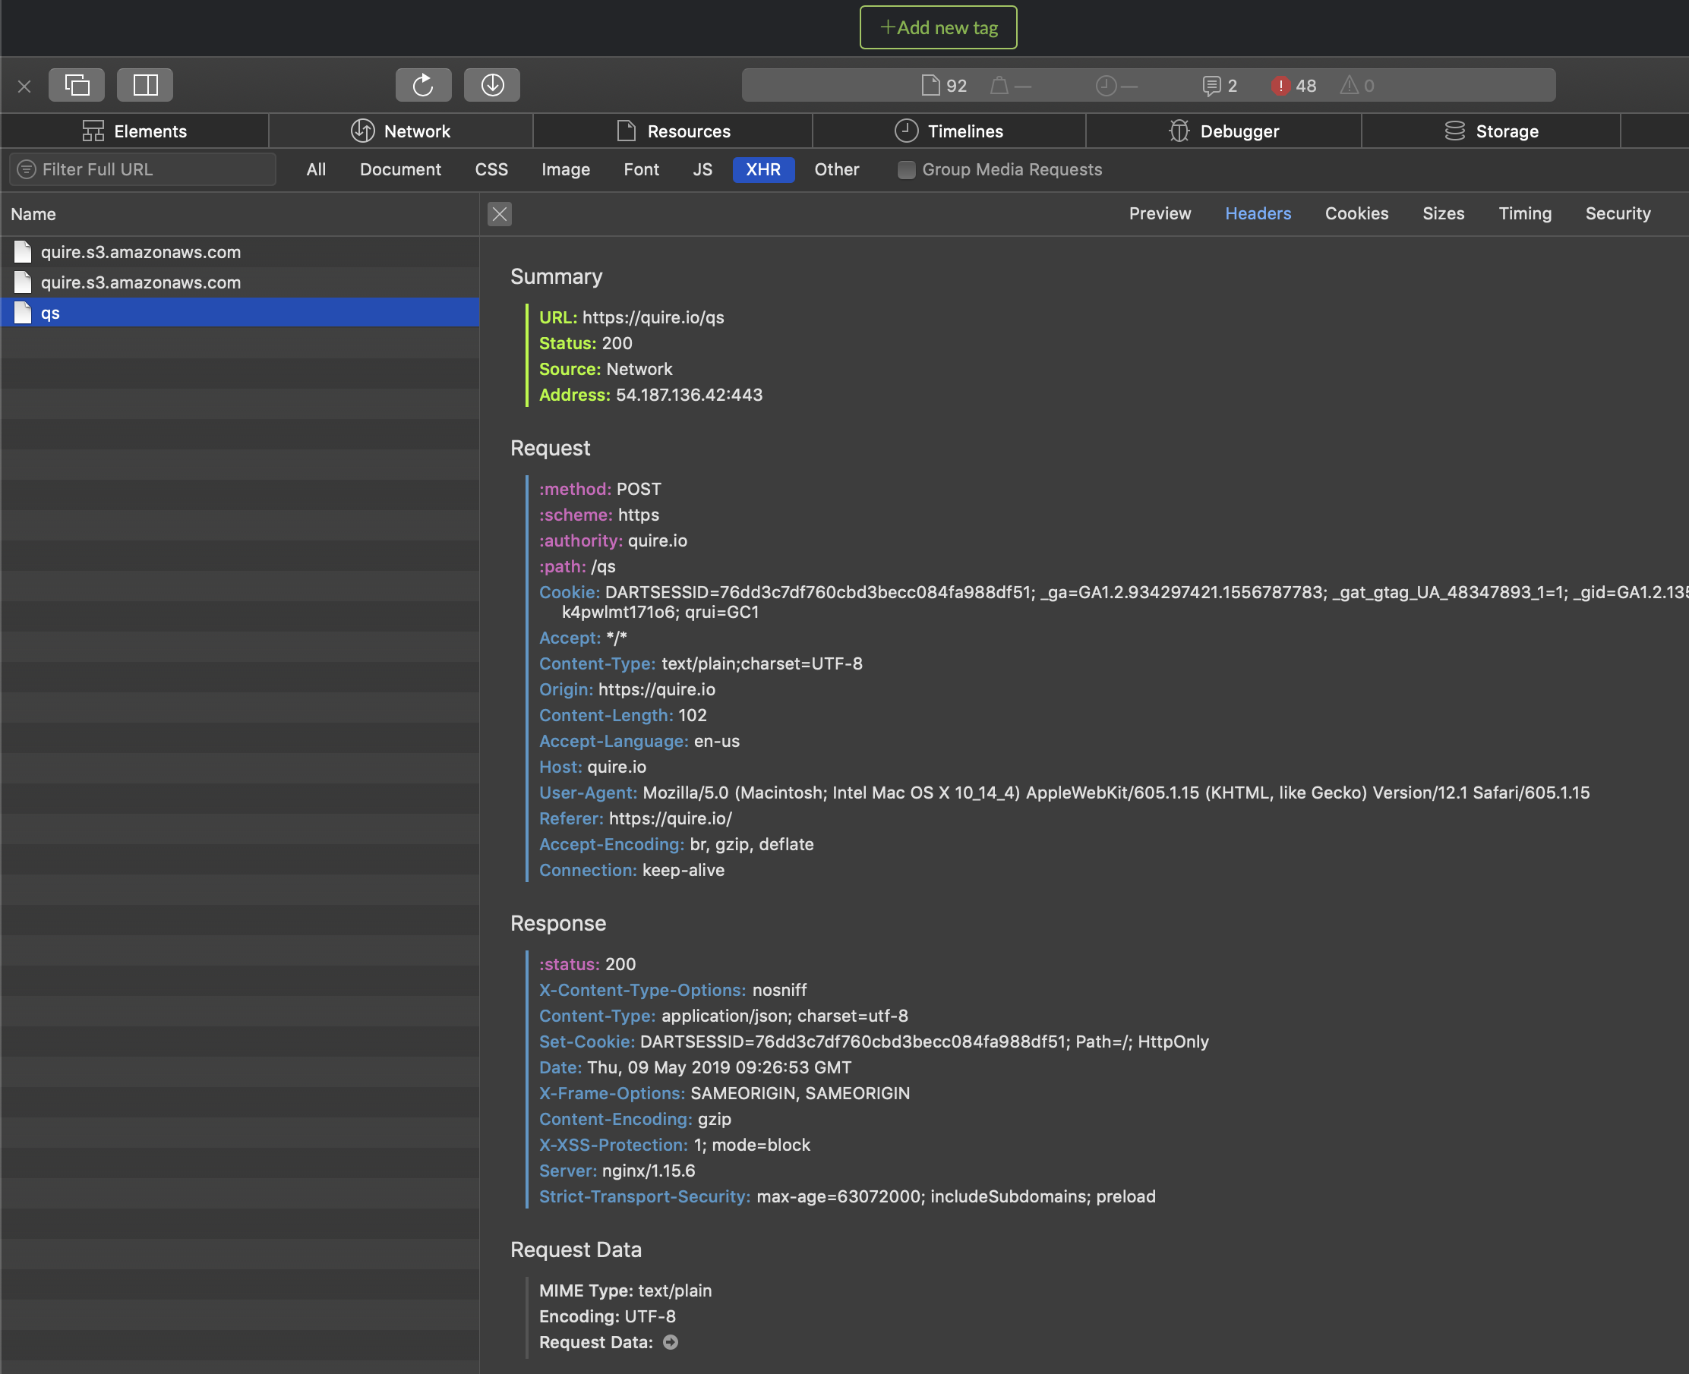Screen dimensions: 1689x1374
Task: Switch to the Preview detail tab
Action: click(1159, 214)
